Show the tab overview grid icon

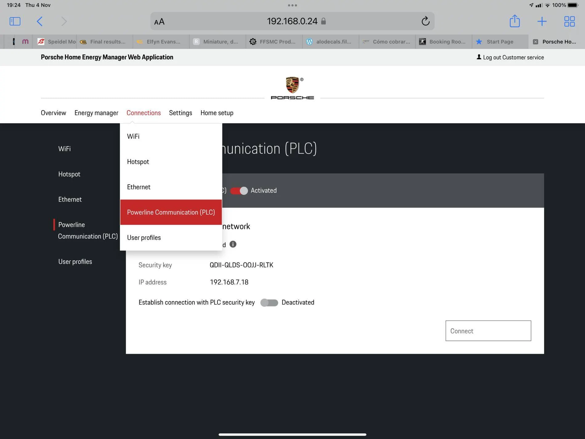click(x=569, y=21)
